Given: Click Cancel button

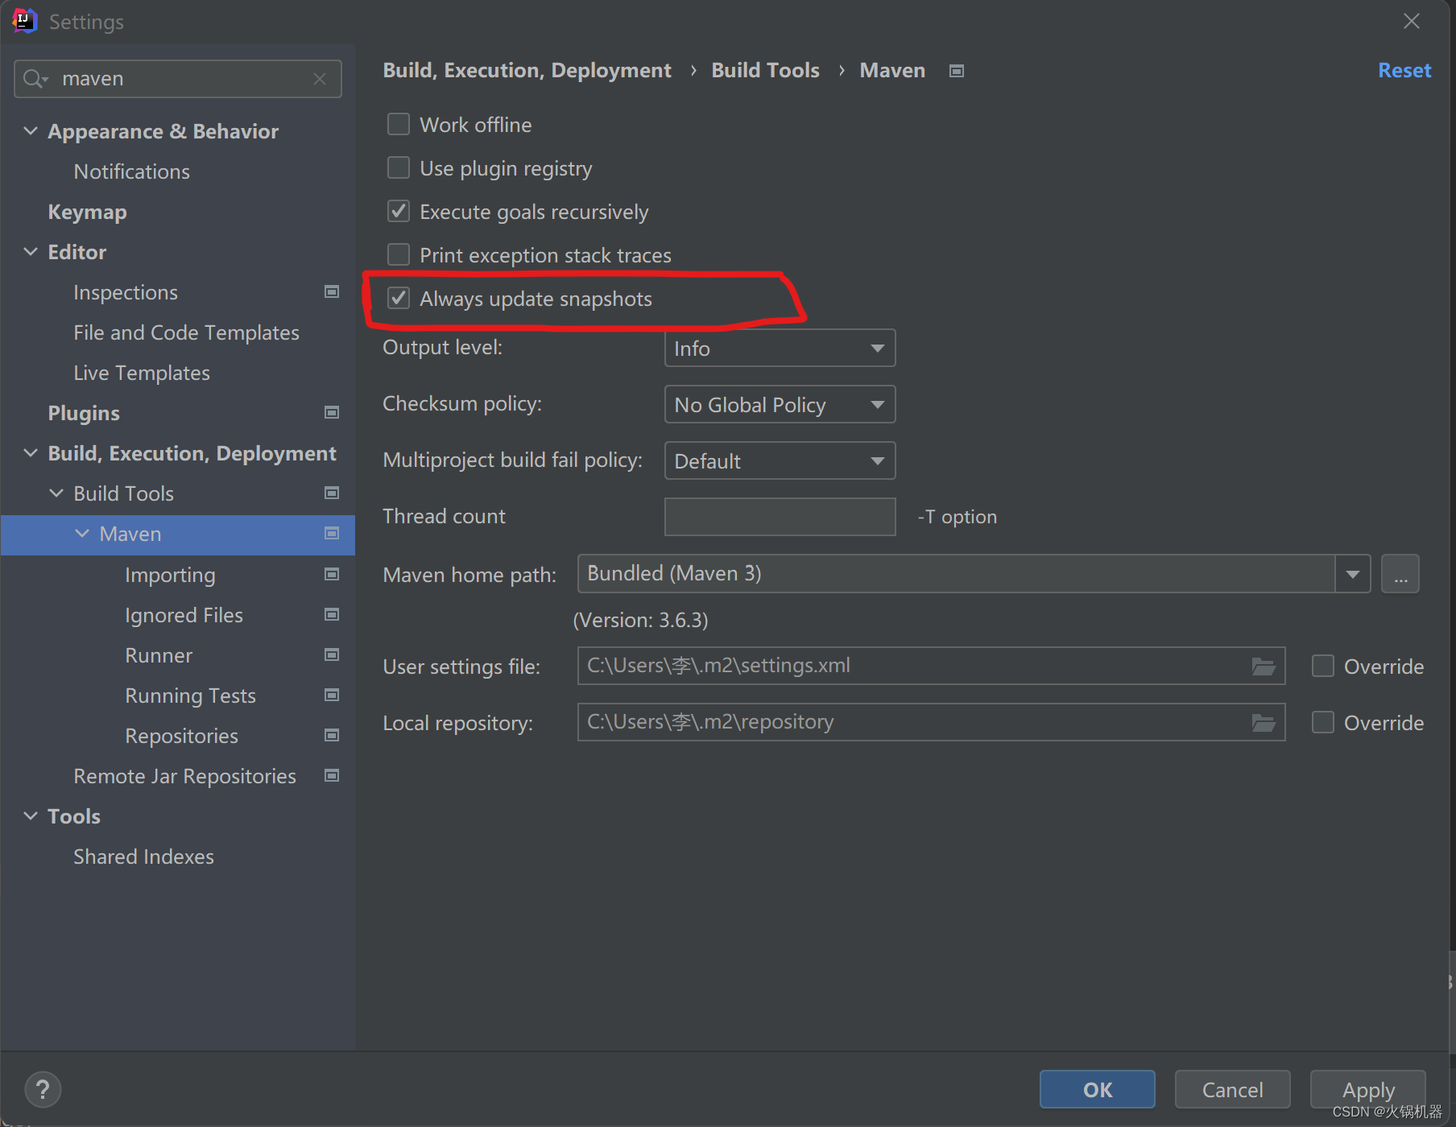Looking at the screenshot, I should tap(1232, 1090).
